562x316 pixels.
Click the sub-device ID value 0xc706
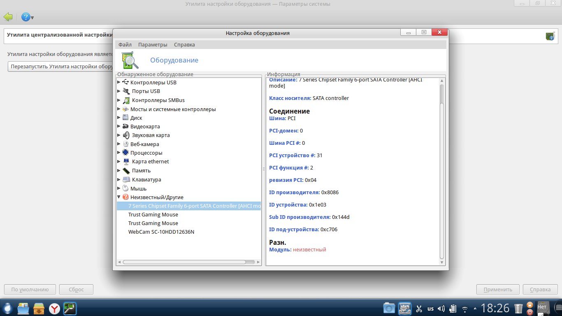(x=329, y=229)
